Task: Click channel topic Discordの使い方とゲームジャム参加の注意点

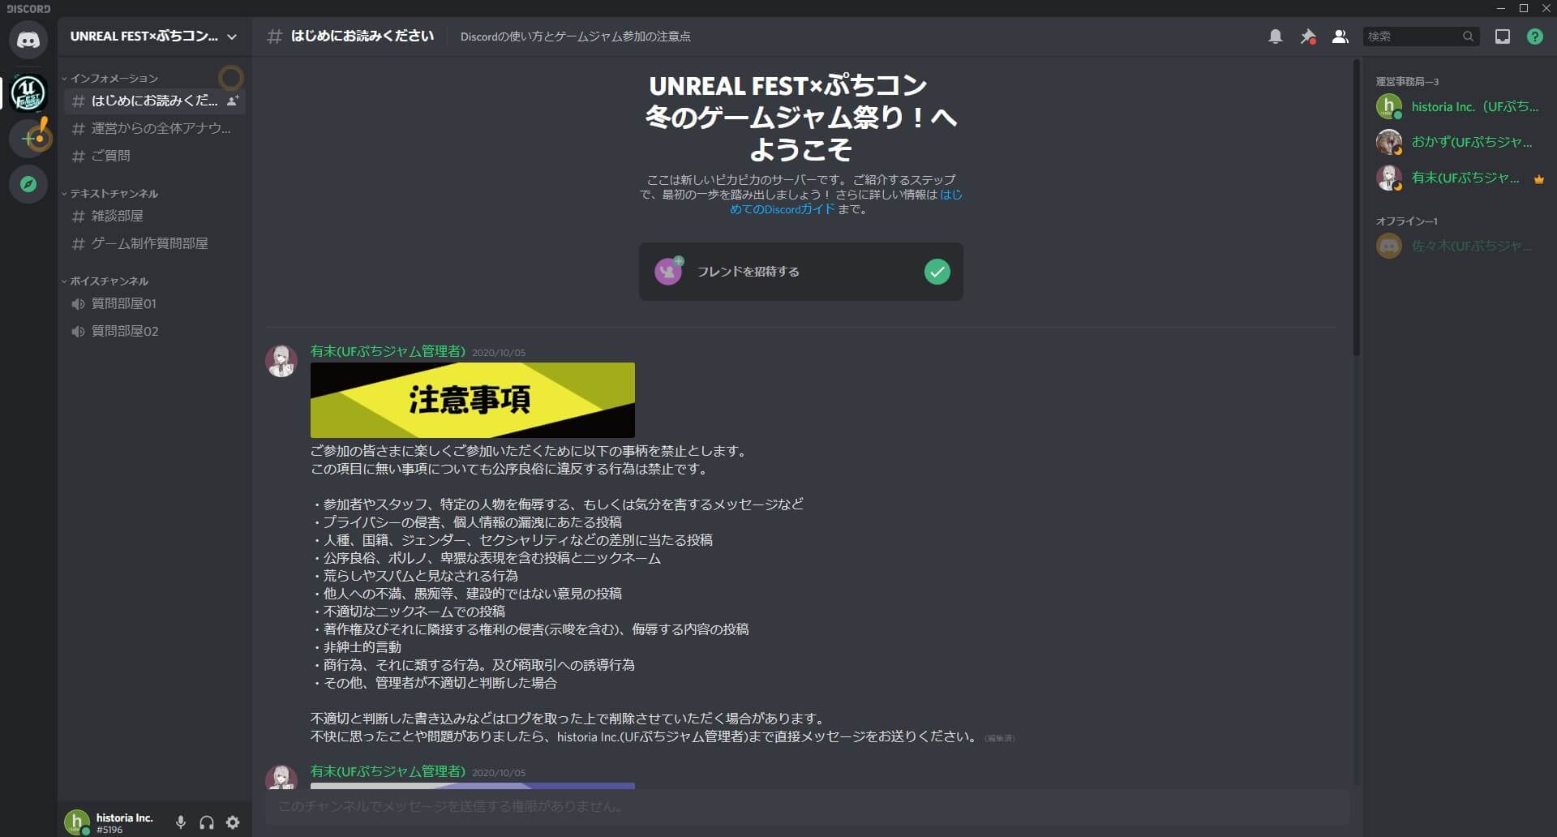Action: click(x=575, y=36)
